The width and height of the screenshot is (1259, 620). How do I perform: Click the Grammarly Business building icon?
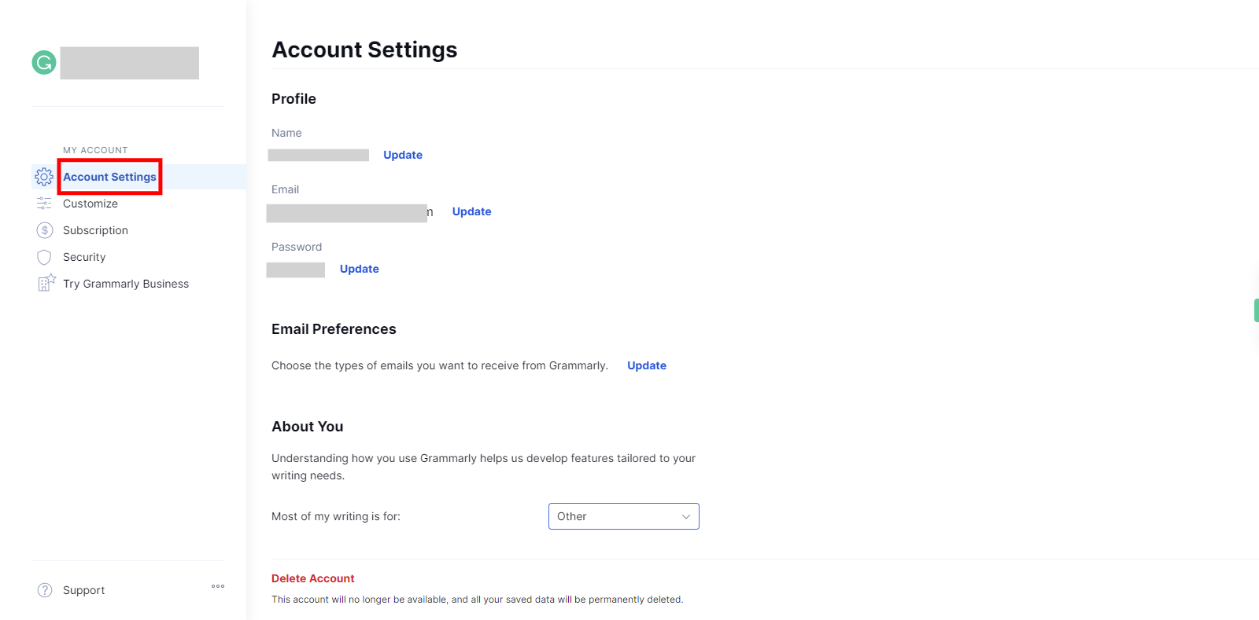tap(46, 283)
